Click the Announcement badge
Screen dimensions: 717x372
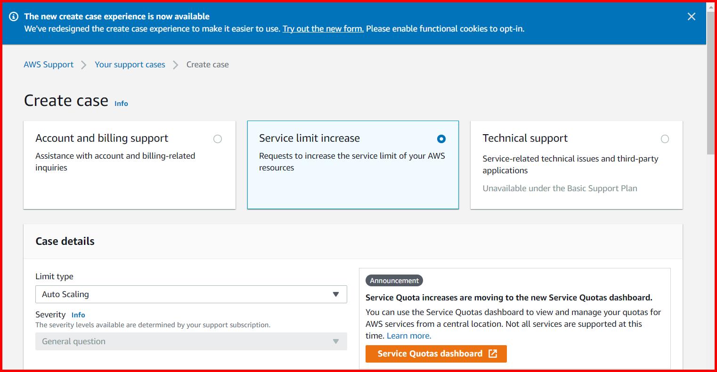click(x=394, y=280)
